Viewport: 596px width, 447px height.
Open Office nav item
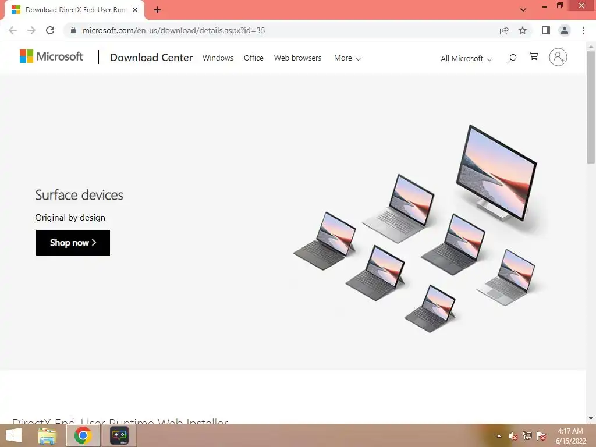pos(254,58)
